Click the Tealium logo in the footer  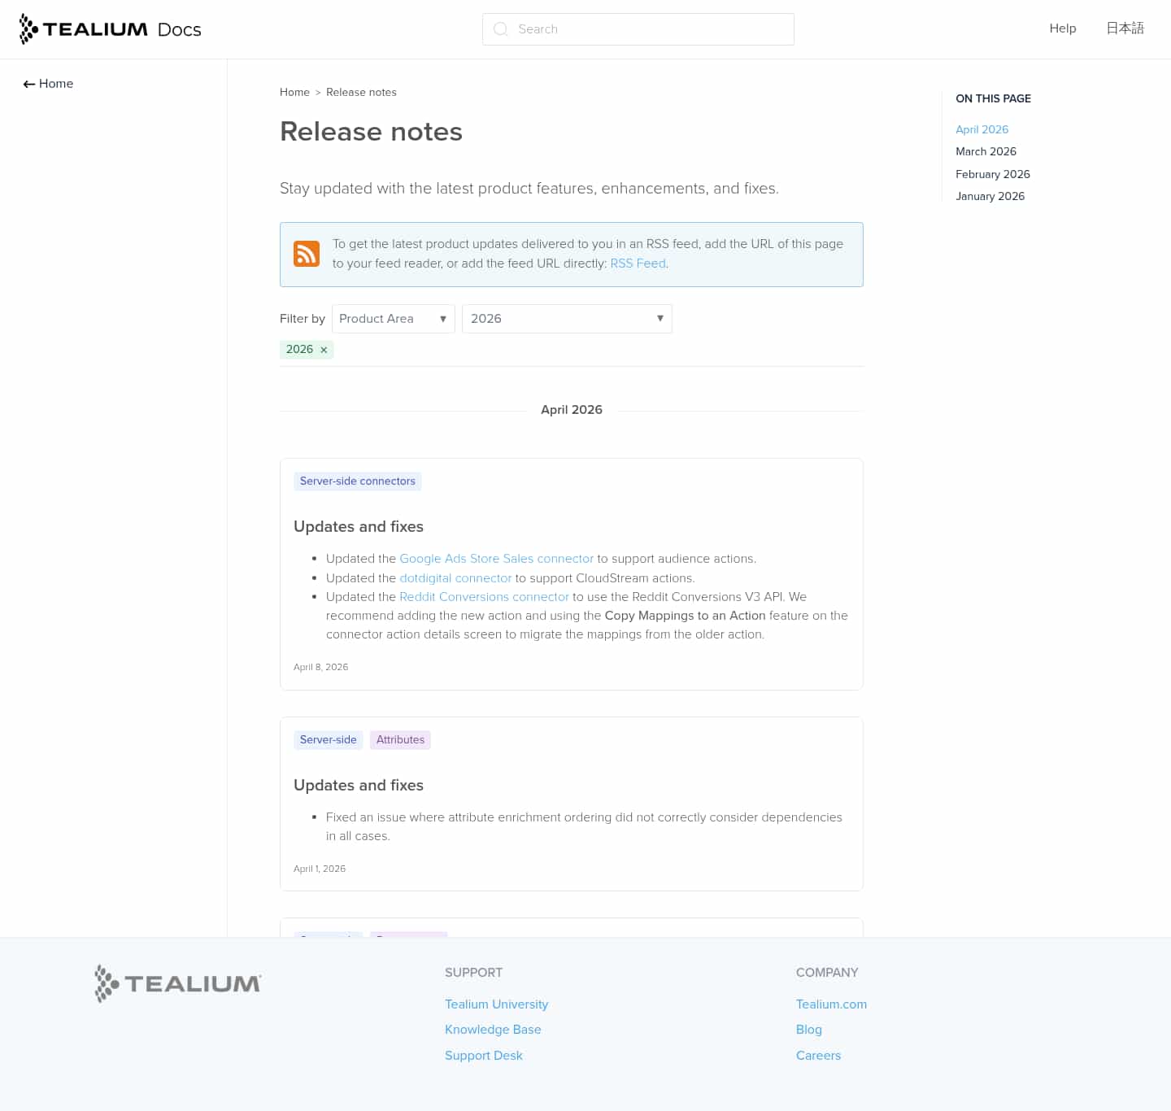177,983
